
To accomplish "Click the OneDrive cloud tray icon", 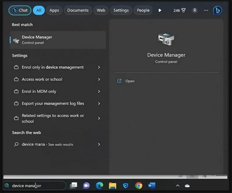I will [187, 186].
